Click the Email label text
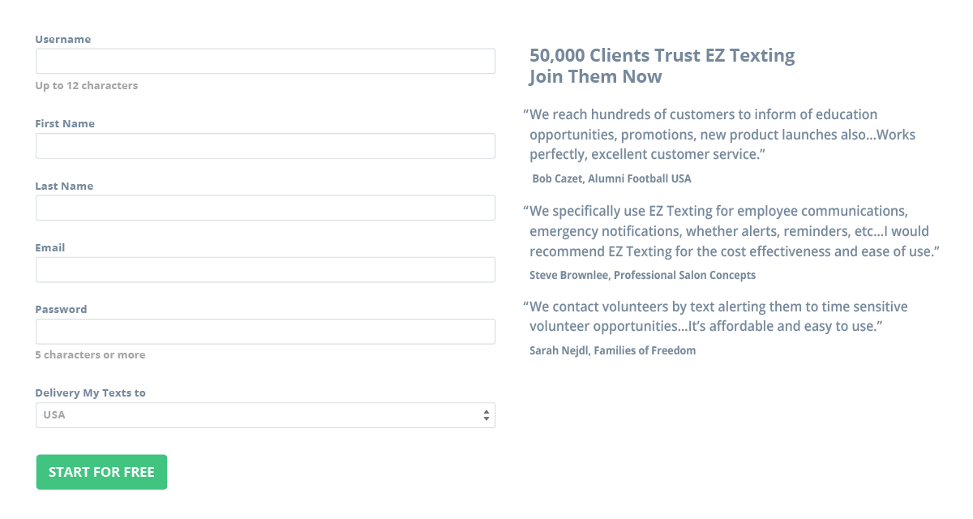 coord(50,247)
